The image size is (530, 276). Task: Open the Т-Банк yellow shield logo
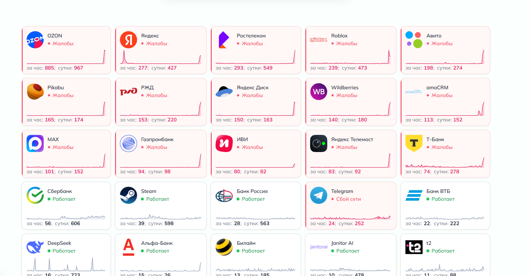point(414,143)
